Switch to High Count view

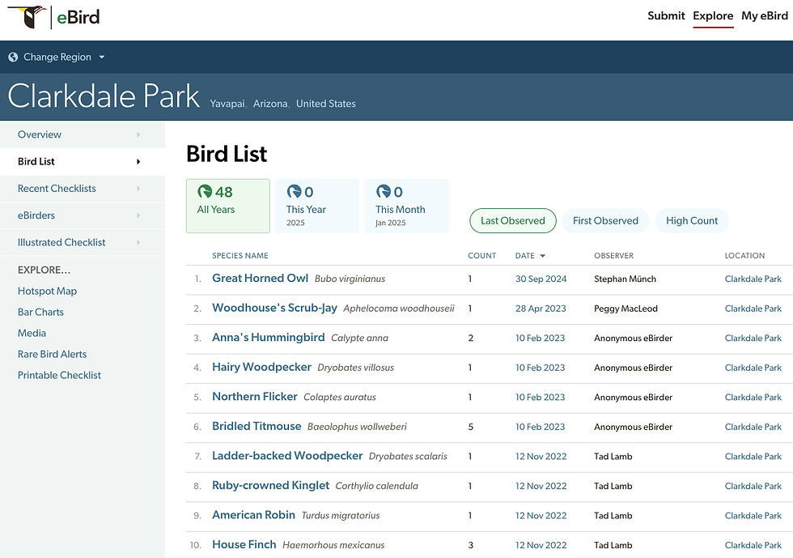(692, 220)
